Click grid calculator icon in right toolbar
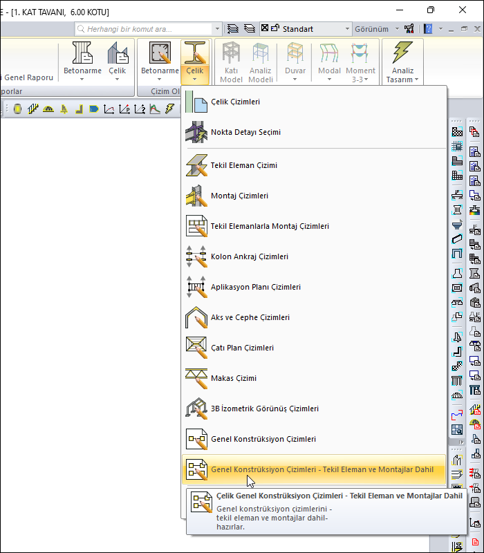 click(457, 146)
